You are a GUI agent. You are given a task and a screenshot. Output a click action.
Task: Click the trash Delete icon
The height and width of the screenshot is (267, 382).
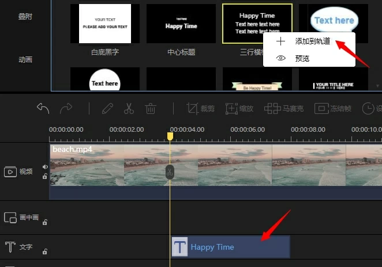click(x=150, y=108)
